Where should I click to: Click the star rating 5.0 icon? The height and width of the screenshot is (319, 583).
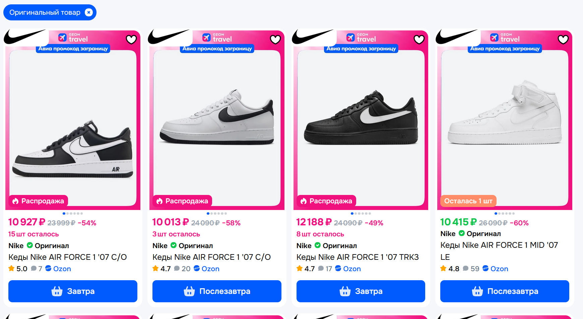pos(11,269)
